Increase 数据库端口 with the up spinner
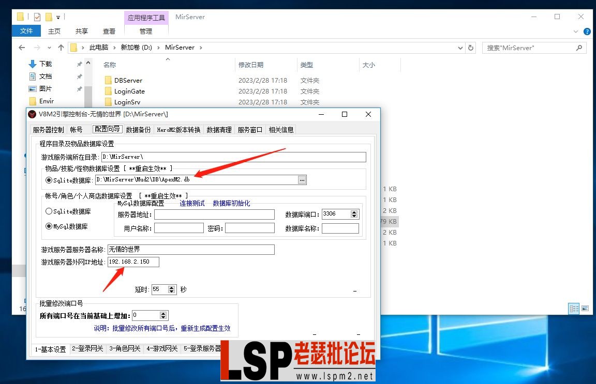Screen dimensions: 596x384 [x=354, y=211]
